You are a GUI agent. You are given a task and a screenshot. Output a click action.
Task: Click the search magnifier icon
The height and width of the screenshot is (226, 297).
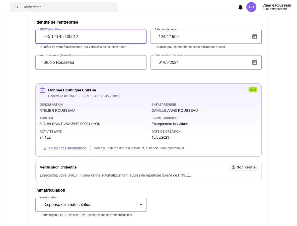tap(17, 7)
